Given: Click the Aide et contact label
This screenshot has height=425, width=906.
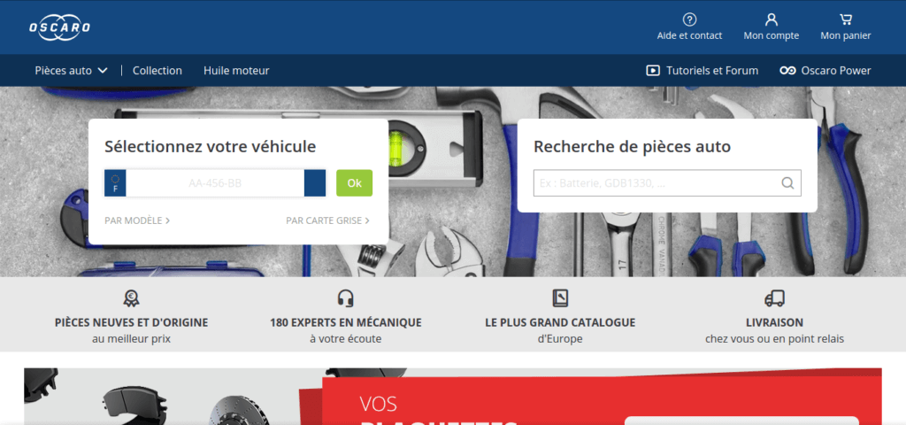Looking at the screenshot, I should [689, 35].
